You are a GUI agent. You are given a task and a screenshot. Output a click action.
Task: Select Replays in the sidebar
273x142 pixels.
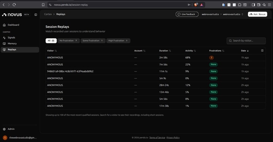point(20,49)
